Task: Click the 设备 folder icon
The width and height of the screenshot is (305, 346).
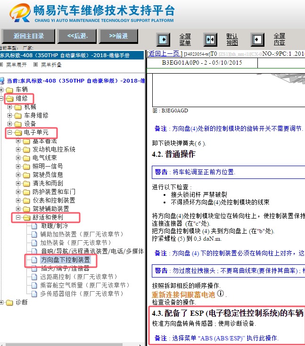Action: click(18, 124)
